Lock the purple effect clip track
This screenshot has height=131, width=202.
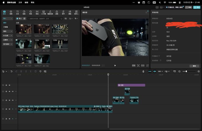coord(6,85)
